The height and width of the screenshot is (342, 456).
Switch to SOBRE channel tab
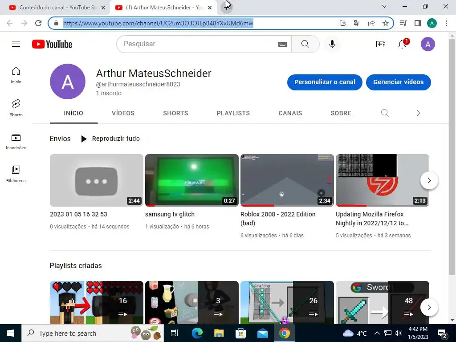coord(341,113)
